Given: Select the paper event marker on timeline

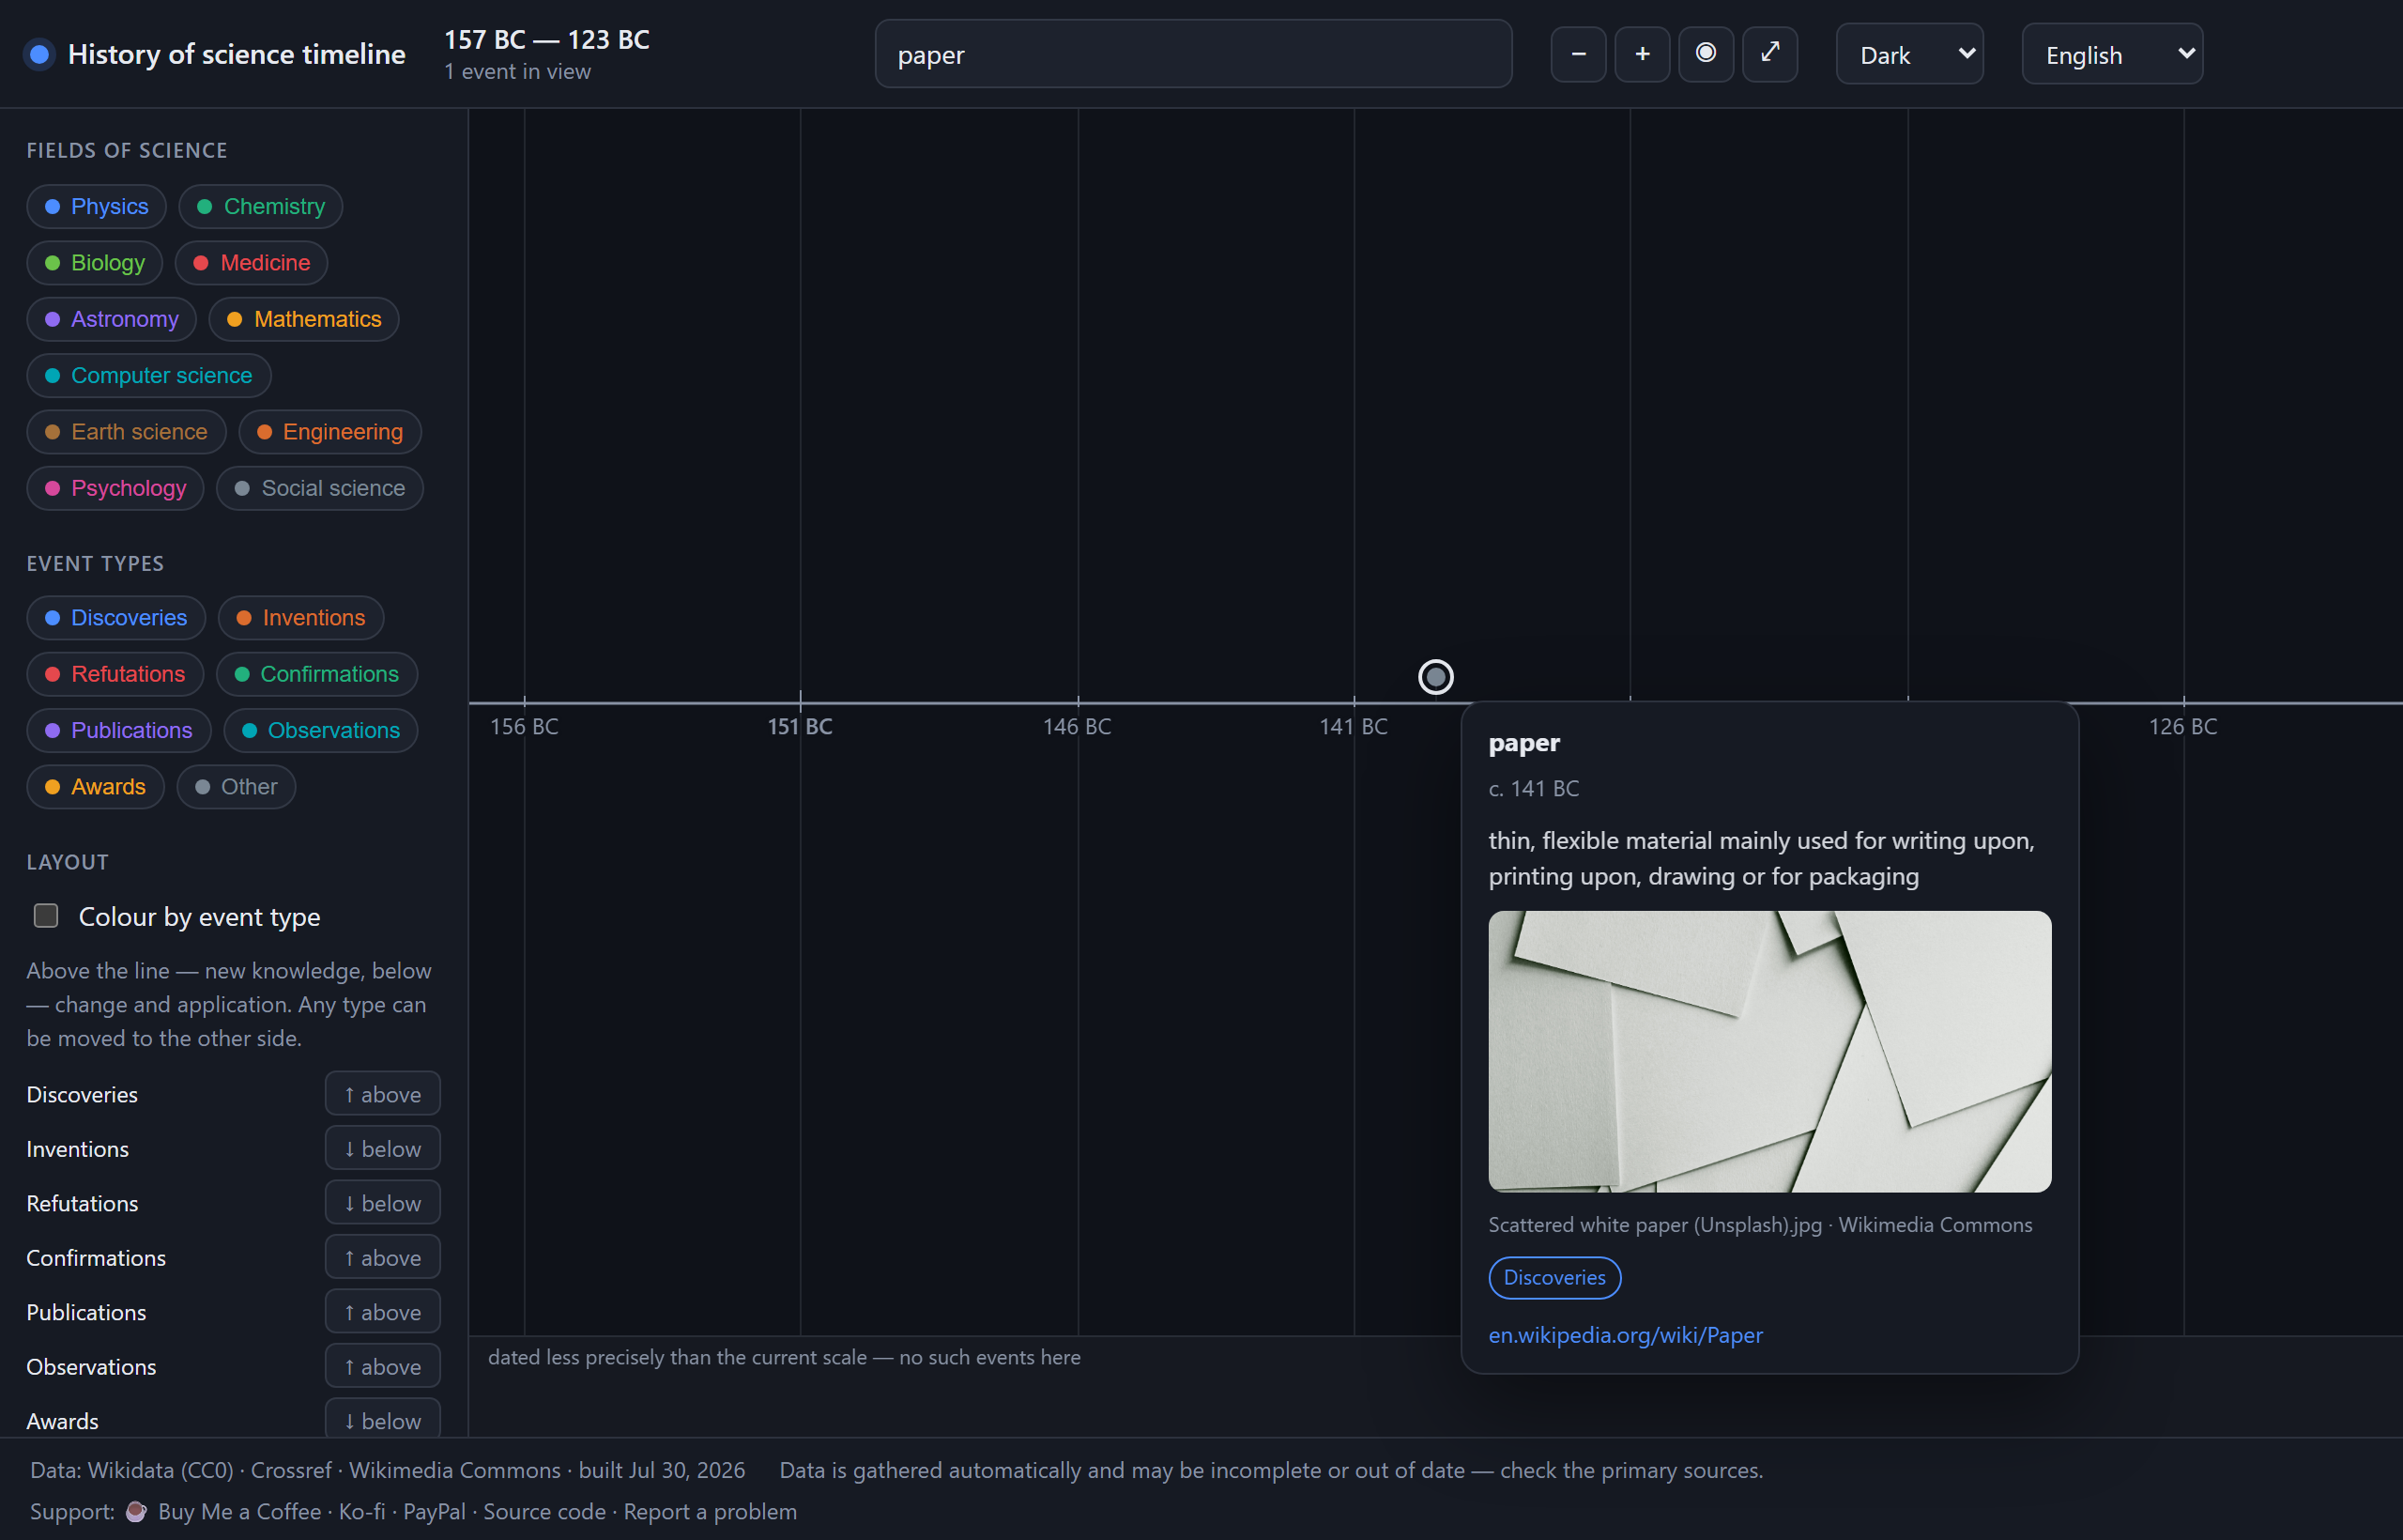Looking at the screenshot, I should point(1435,677).
